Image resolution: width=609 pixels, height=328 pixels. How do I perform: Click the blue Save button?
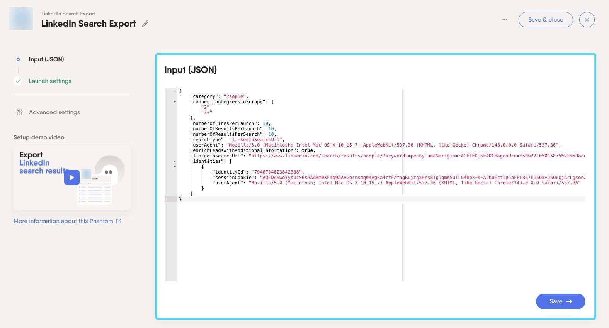coord(560,301)
